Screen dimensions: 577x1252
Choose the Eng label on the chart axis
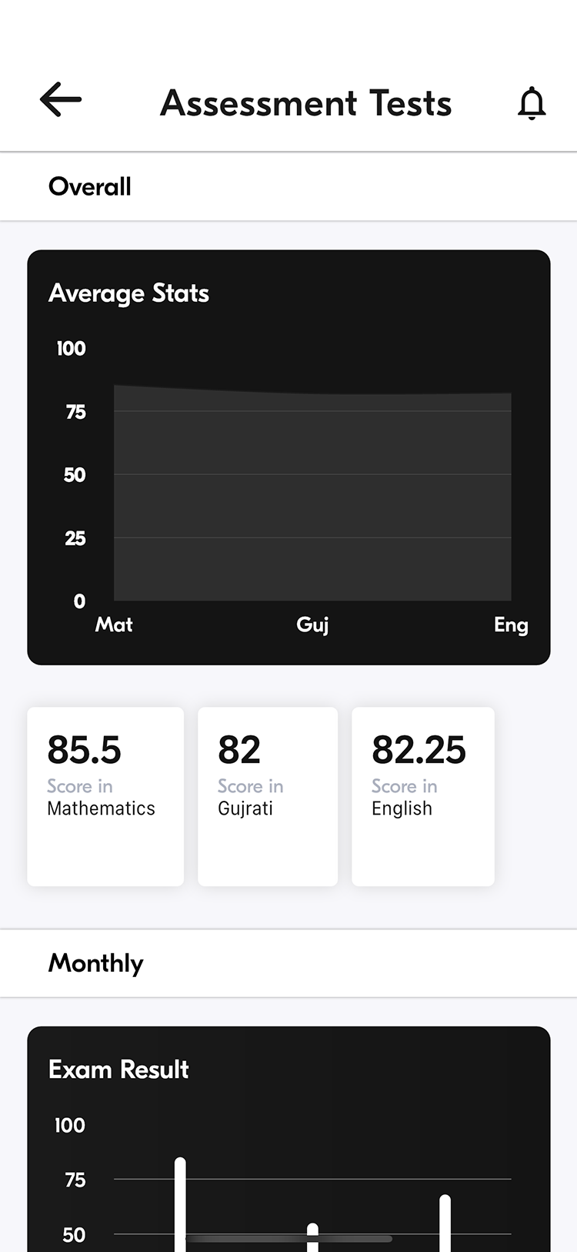click(511, 624)
